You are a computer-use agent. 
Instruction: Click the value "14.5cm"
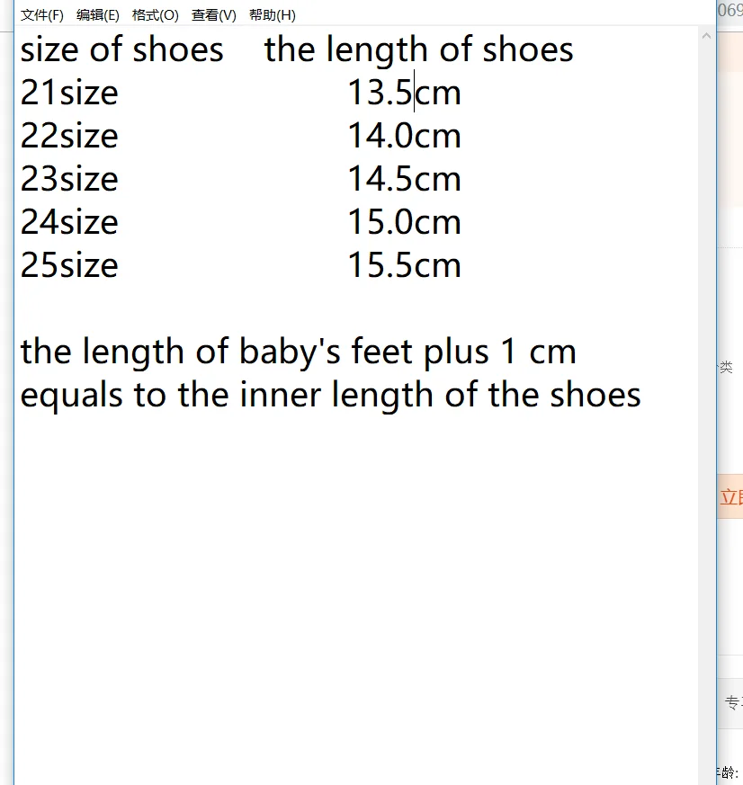pos(404,179)
